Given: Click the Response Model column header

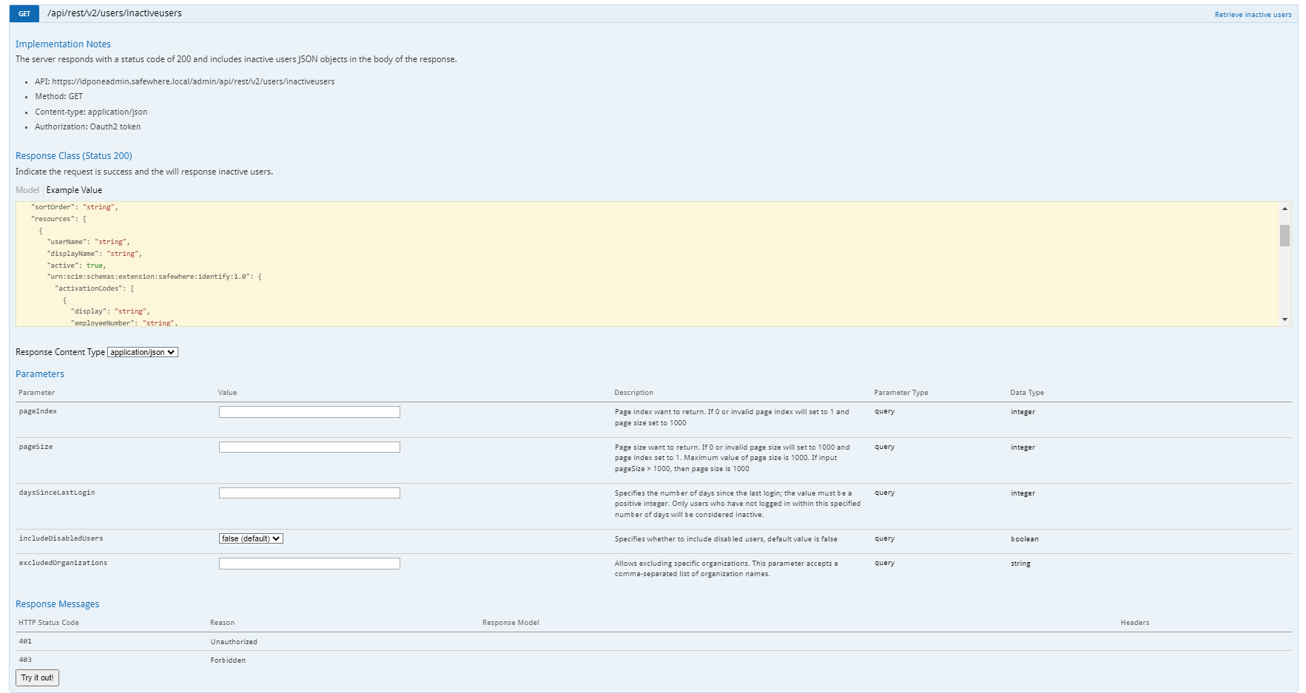Looking at the screenshot, I should (x=511, y=623).
